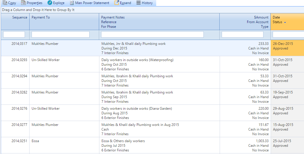Screen dimensions: 304x154
Task: Open Man Power Statement report icon
Action: 72,3
